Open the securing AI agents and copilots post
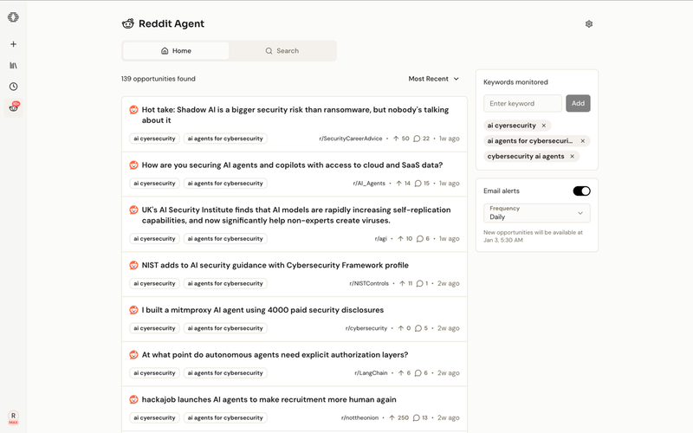 coord(292,165)
